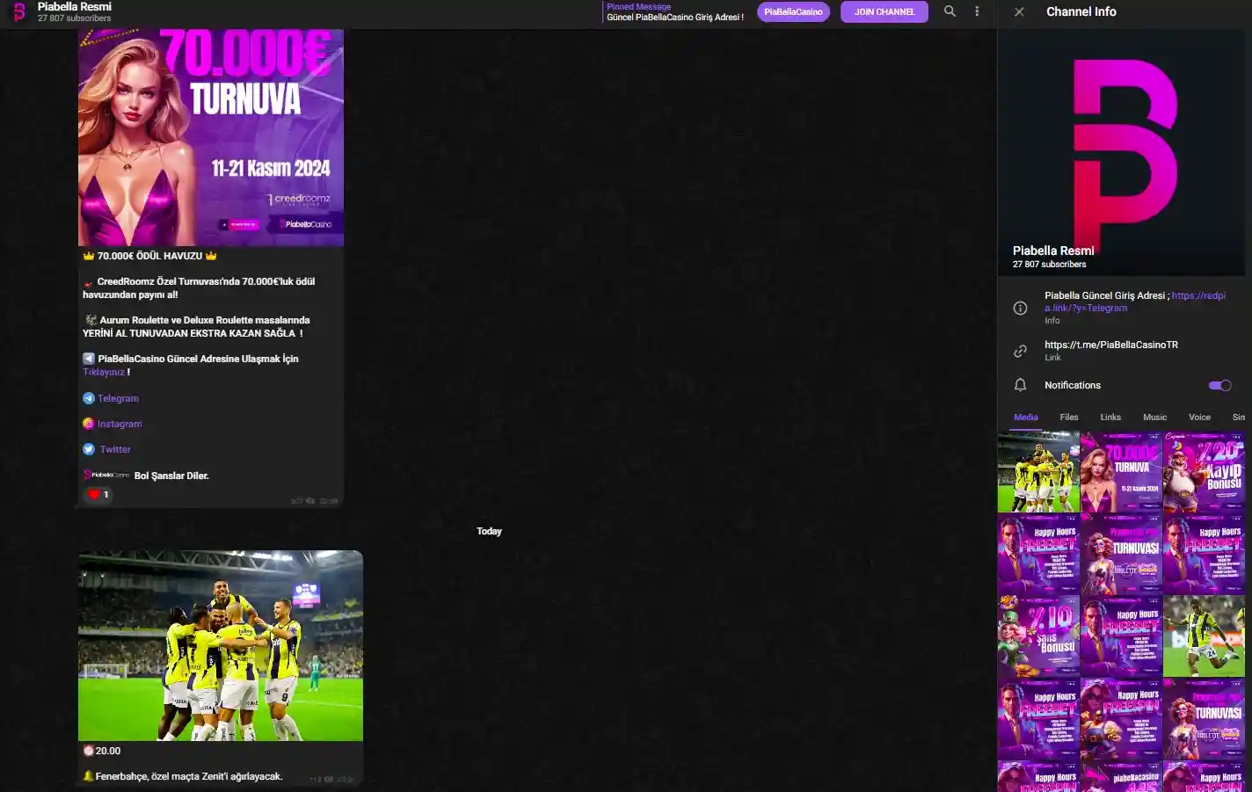Open the three-dot more options menu

[x=977, y=11]
